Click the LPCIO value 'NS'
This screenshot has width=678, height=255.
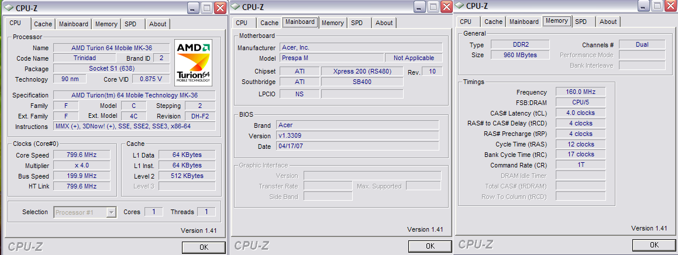(x=300, y=93)
